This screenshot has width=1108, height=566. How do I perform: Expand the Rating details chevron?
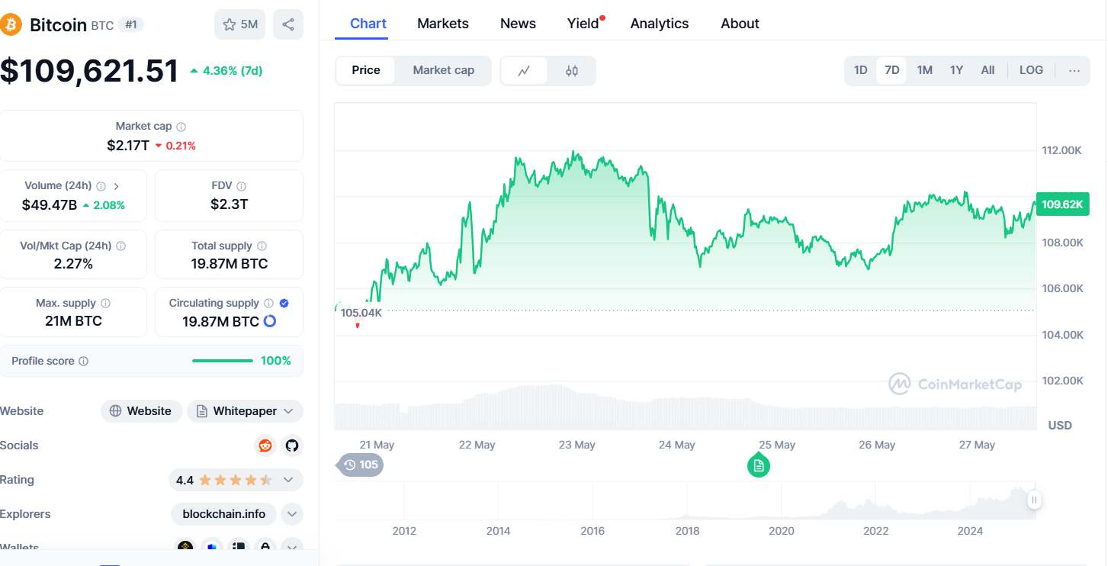288,480
